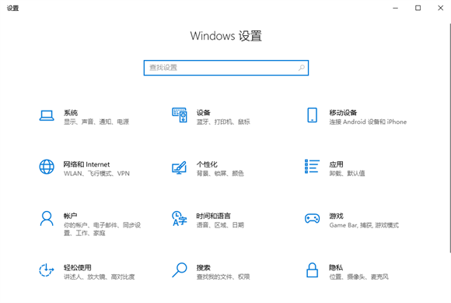Image resolution: width=451 pixels, height=303 pixels.
Task: Open the 游戏 settings title
Action: [x=336, y=216]
